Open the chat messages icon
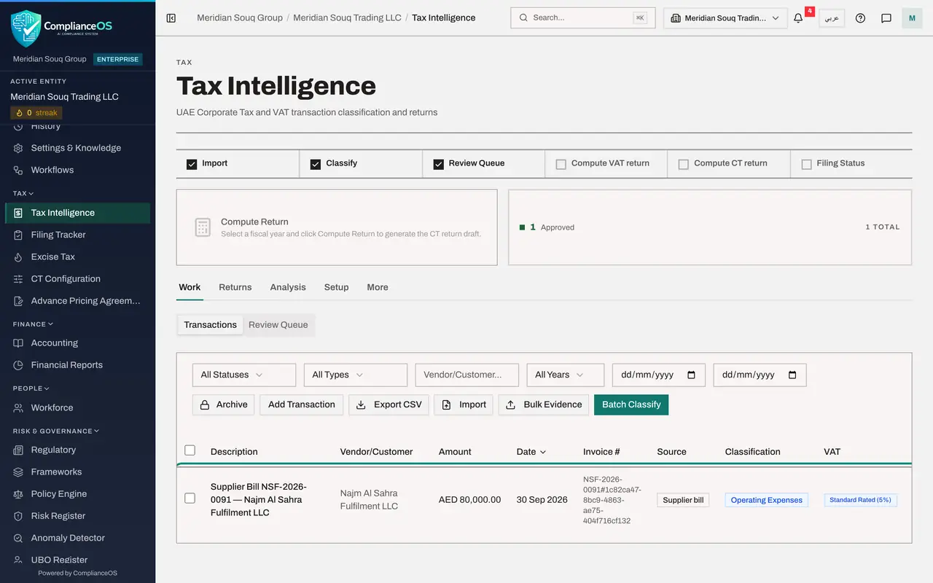The image size is (933, 583). coord(886,18)
